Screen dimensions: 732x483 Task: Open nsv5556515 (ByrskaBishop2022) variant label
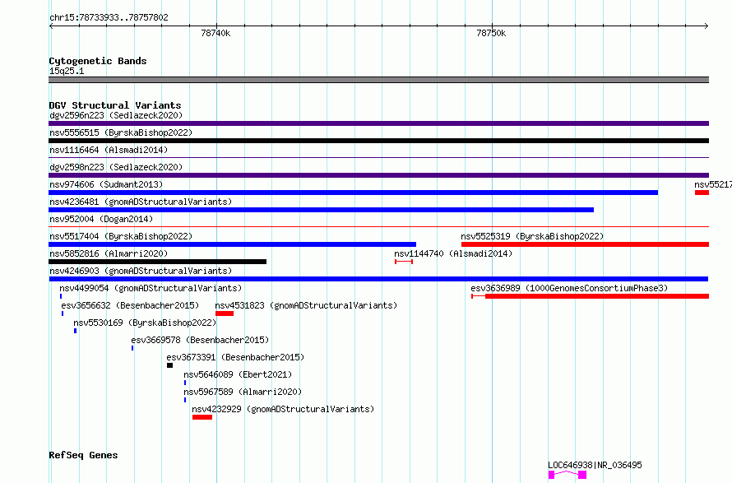(121, 132)
